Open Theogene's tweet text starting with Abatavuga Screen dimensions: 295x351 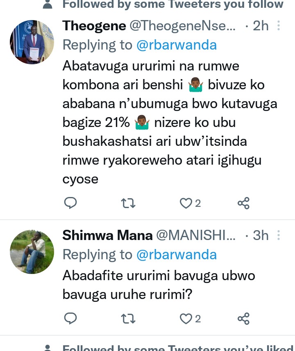tap(164, 123)
